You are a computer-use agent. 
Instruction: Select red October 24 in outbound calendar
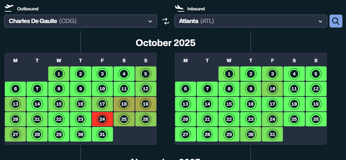(102, 119)
